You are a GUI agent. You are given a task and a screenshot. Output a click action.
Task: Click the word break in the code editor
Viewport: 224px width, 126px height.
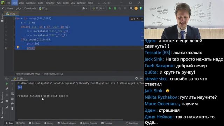[x=31, y=48]
